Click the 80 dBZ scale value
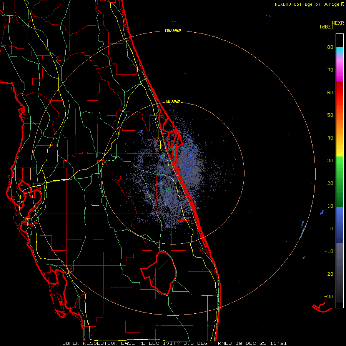346x346 pixels. tap(330, 47)
